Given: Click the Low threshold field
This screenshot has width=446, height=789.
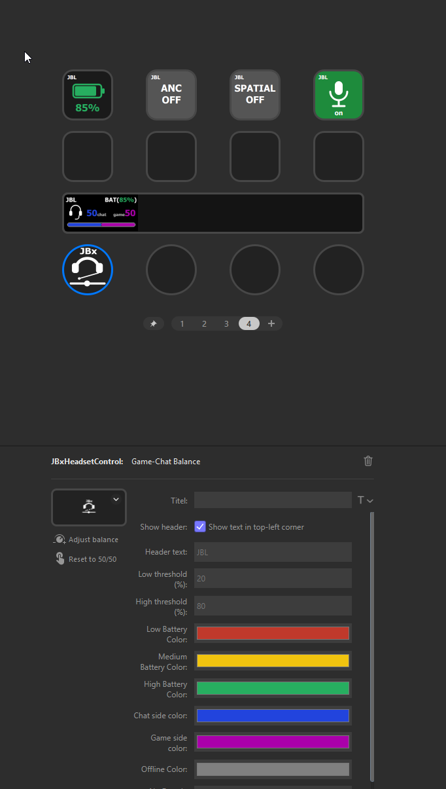Looking at the screenshot, I should point(273,578).
